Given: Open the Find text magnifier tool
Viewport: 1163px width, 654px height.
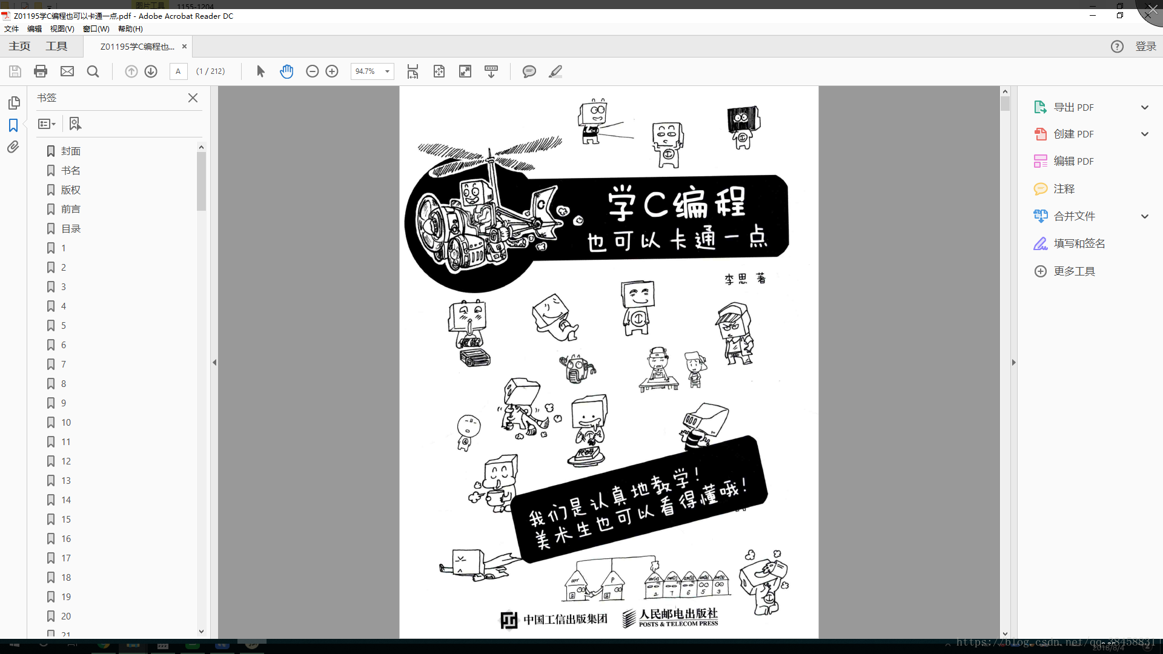Looking at the screenshot, I should (x=93, y=71).
